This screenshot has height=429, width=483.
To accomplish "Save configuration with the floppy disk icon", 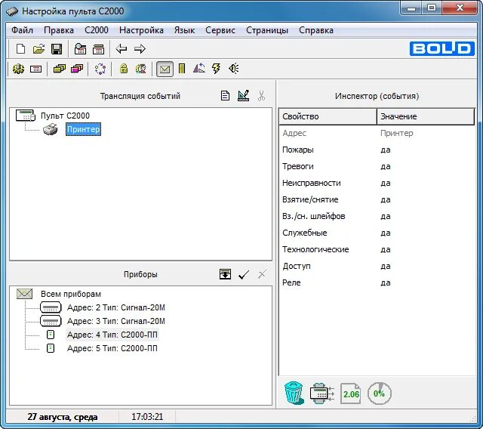I will coord(57,48).
